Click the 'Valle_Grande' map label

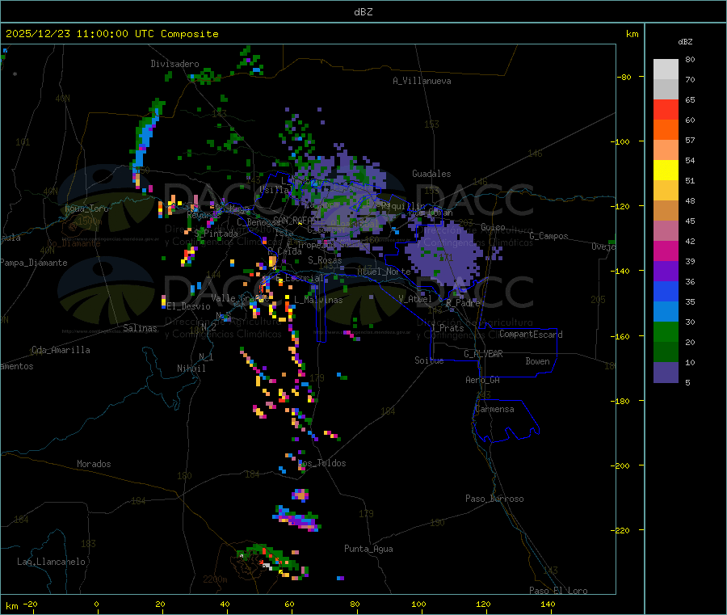point(240,297)
